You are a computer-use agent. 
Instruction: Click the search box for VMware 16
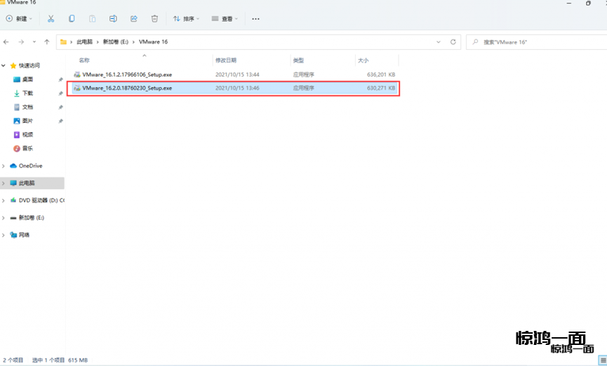pyautogui.click(x=533, y=42)
